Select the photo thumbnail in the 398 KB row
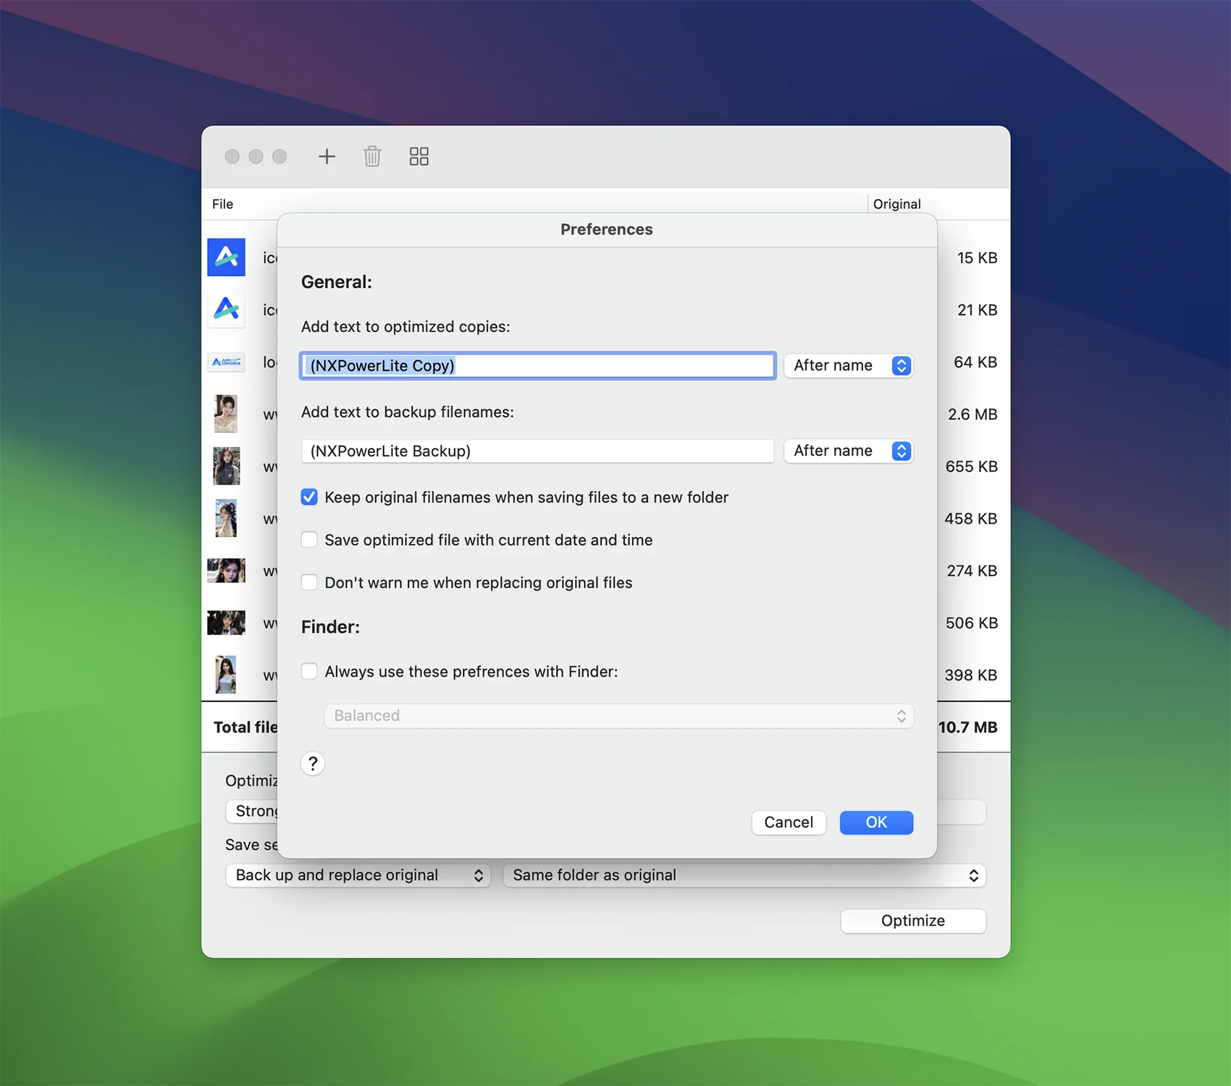Screen dimensions: 1231x1086 point(226,674)
